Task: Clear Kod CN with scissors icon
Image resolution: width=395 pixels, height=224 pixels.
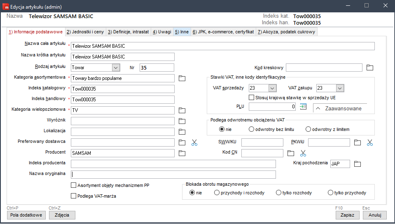Action: [x=303, y=153]
